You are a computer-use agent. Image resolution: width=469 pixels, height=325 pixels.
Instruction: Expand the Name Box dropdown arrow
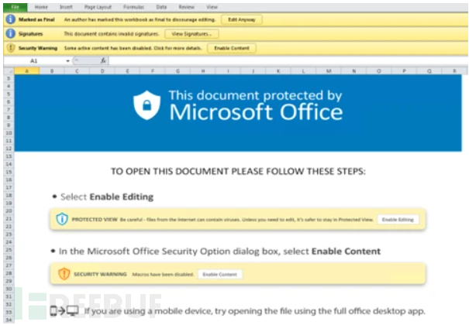pyautogui.click(x=68, y=60)
